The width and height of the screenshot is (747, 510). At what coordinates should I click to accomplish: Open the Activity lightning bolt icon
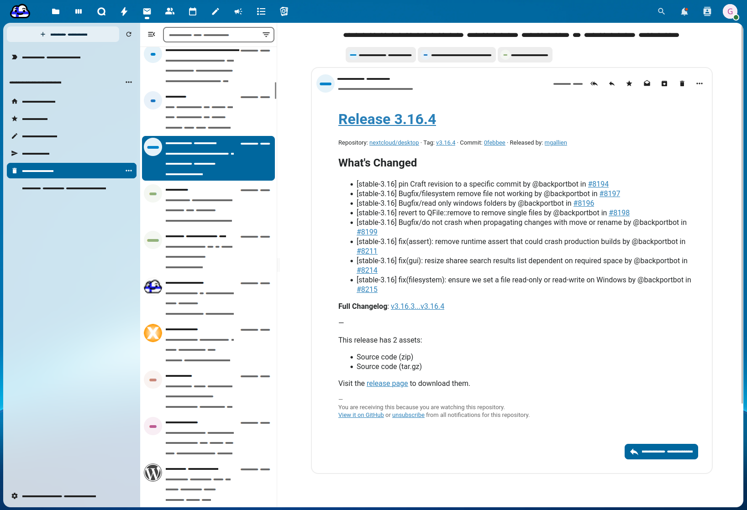124,11
